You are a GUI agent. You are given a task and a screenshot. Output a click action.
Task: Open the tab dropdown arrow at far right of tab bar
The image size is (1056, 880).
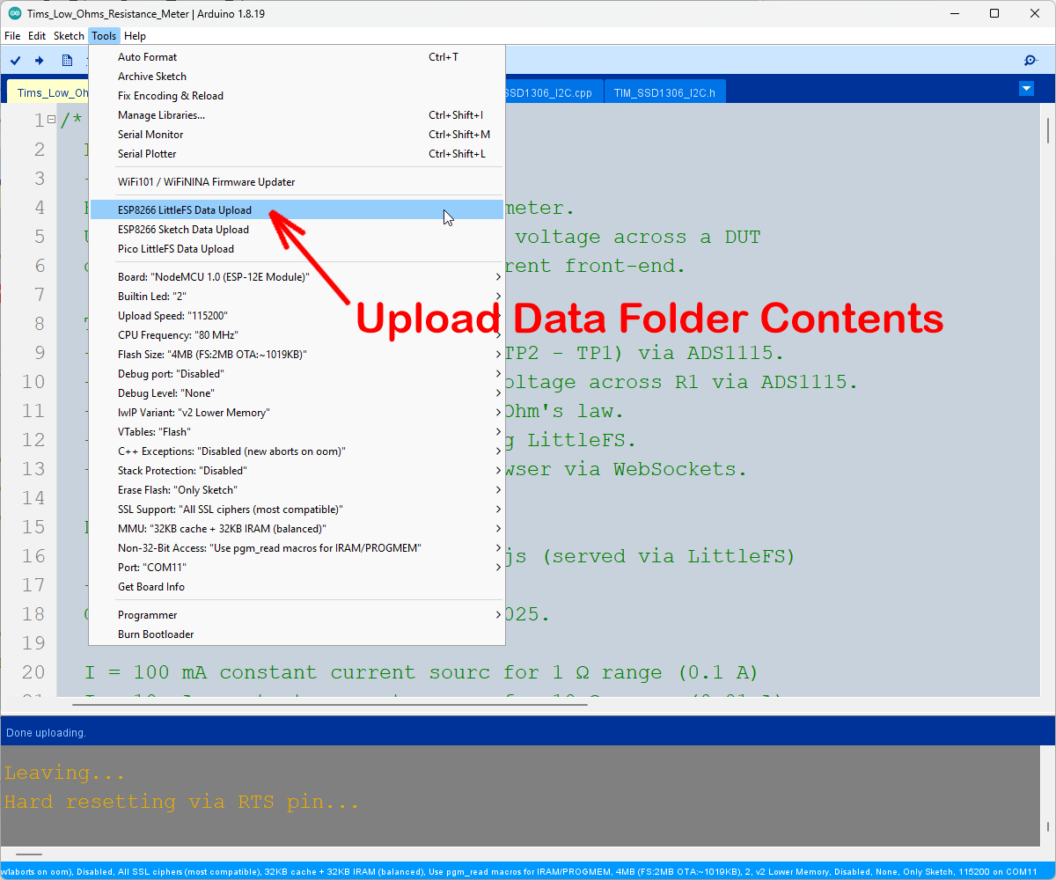coord(1026,89)
